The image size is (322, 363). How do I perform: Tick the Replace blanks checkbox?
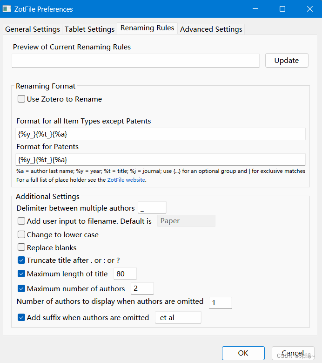coord(21,247)
